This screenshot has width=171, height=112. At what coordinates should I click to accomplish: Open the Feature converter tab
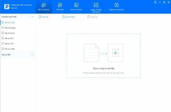click(x=116, y=7)
